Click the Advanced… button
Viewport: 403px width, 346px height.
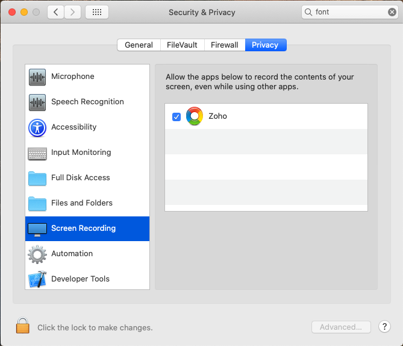(x=341, y=327)
